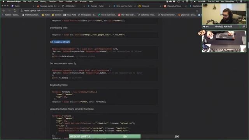Click the Downloading a file heading
249x140 pixels.
59,28
